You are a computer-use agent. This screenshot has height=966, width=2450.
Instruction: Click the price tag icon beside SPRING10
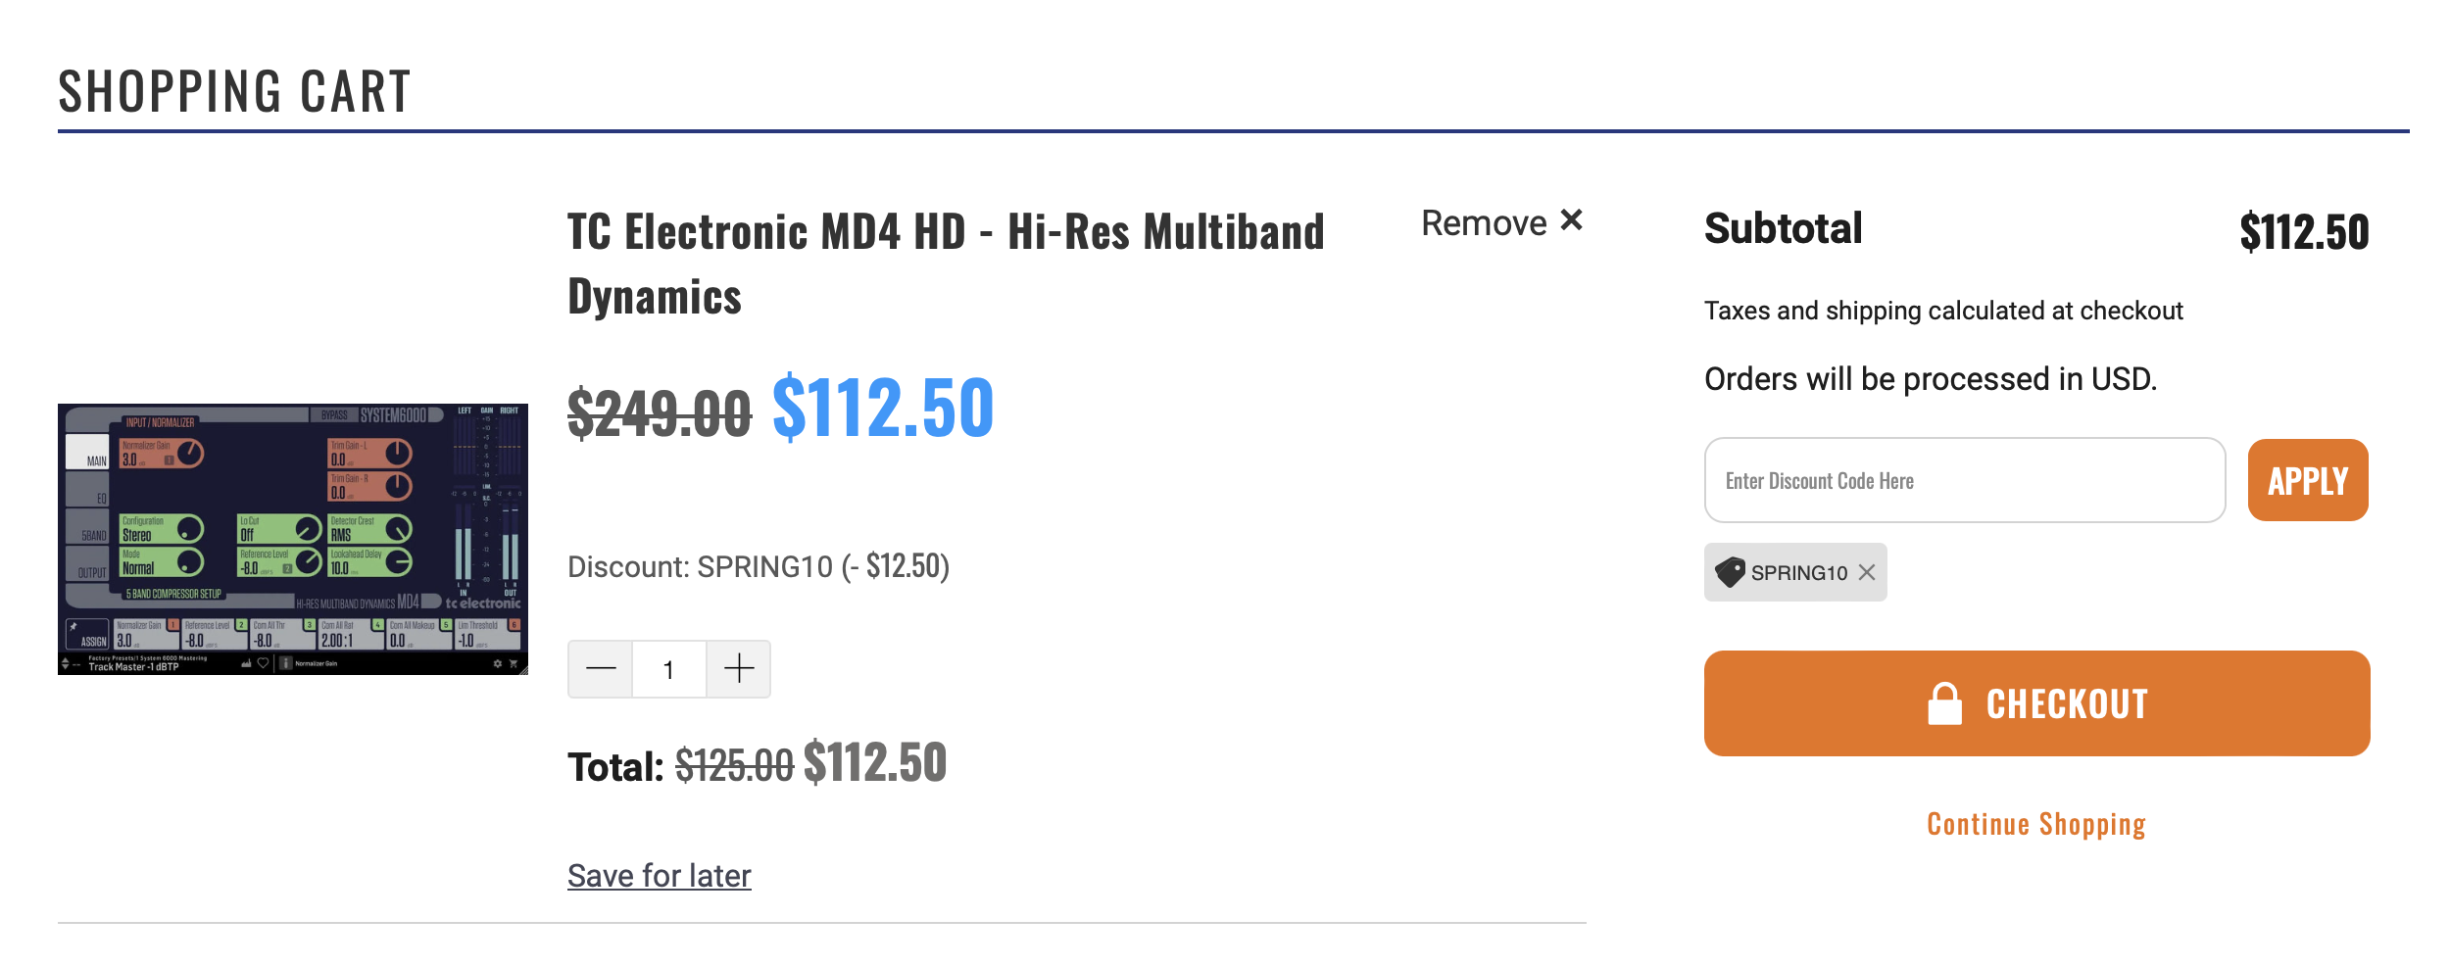1730,572
